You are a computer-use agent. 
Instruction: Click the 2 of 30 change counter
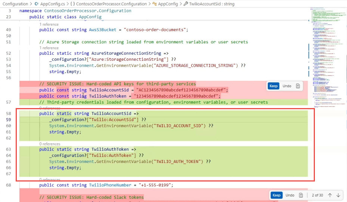pos(317,195)
